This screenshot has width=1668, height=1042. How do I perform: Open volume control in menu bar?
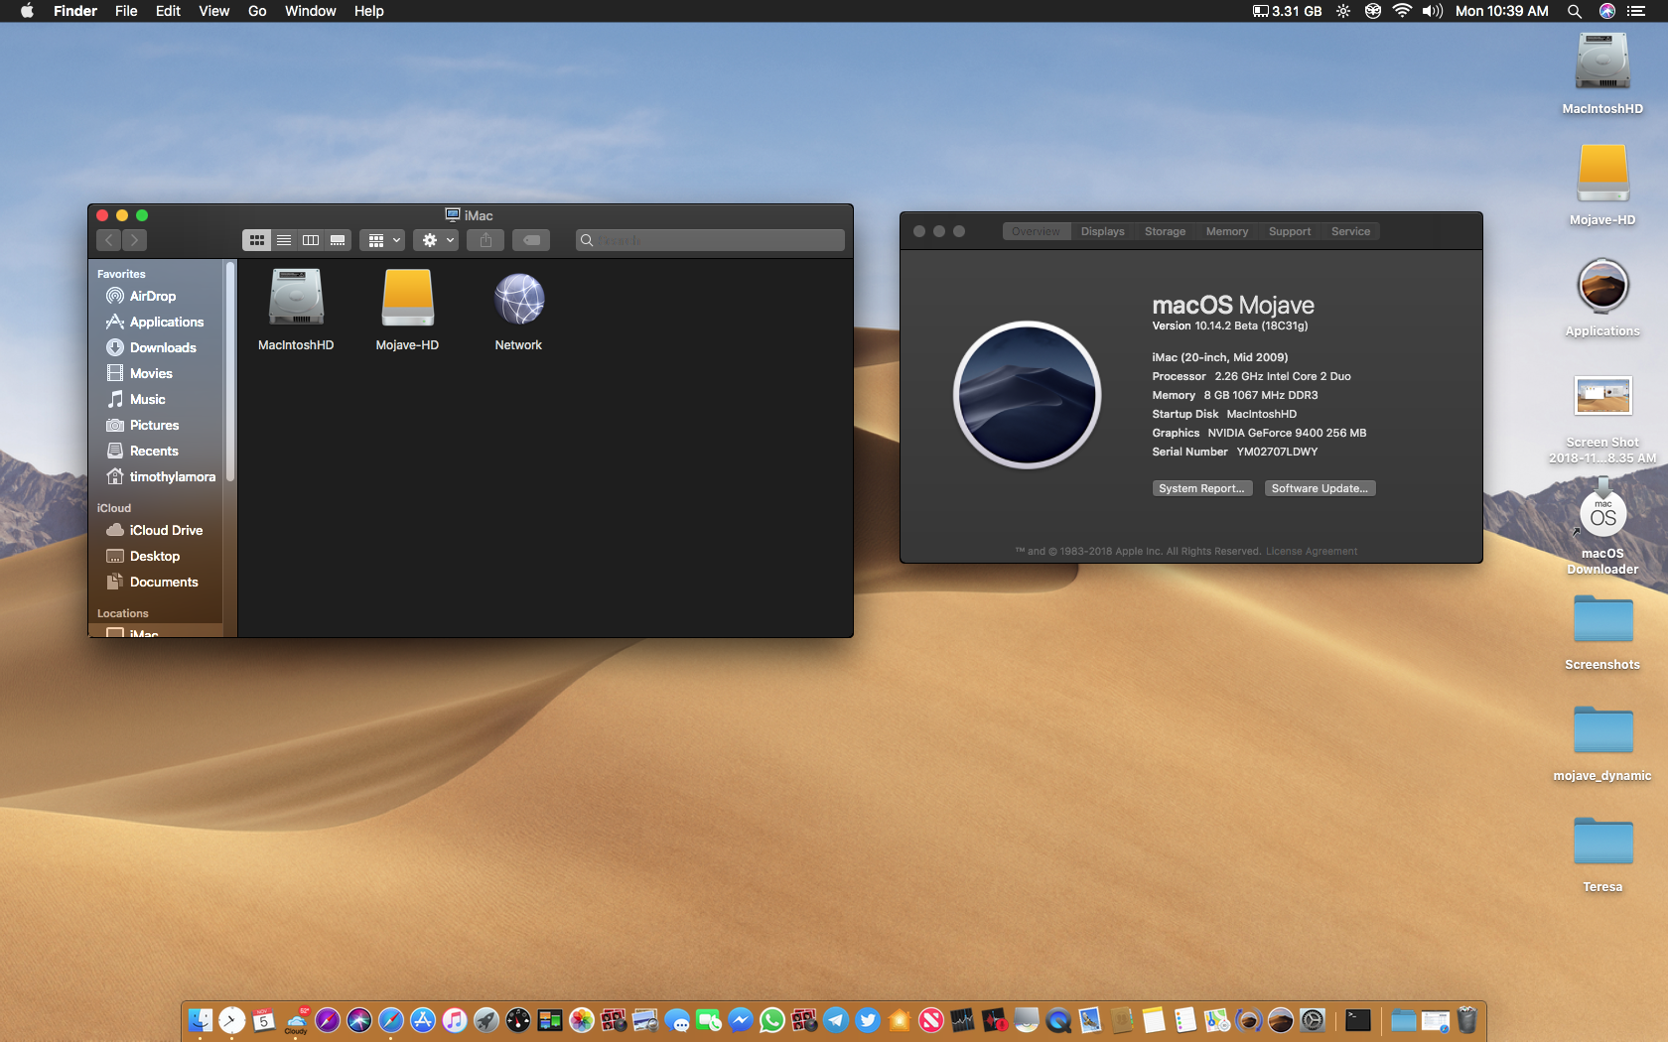[1432, 11]
